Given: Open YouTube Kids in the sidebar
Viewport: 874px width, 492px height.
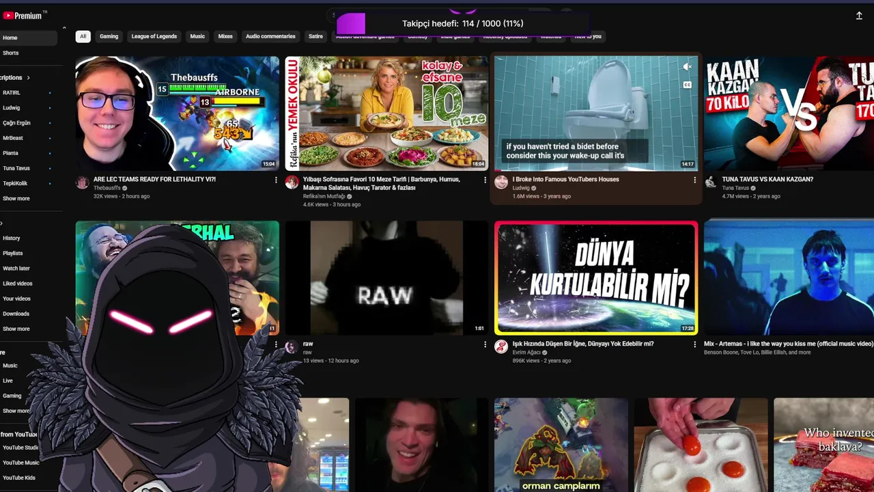Looking at the screenshot, I should coord(20,478).
